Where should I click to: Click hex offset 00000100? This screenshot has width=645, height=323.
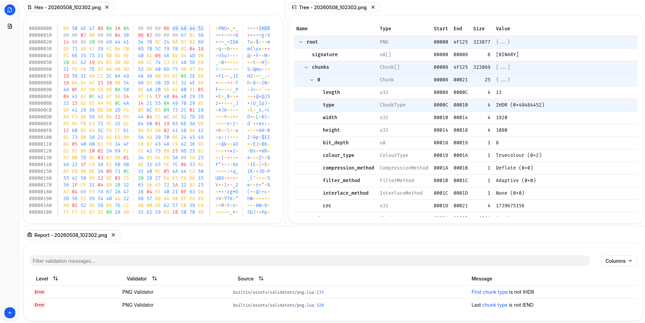(x=41, y=137)
